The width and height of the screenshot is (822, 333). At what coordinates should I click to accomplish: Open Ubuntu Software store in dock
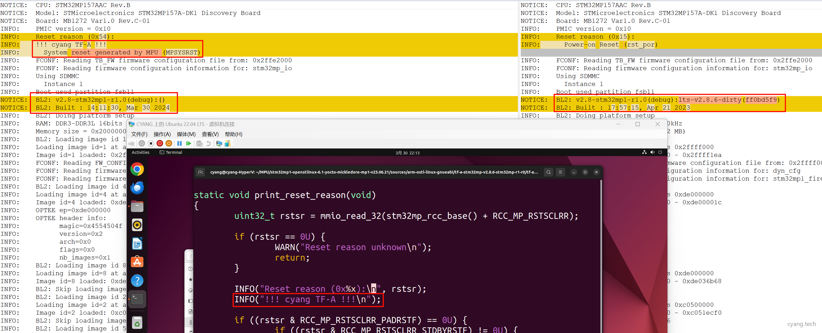pos(137,262)
